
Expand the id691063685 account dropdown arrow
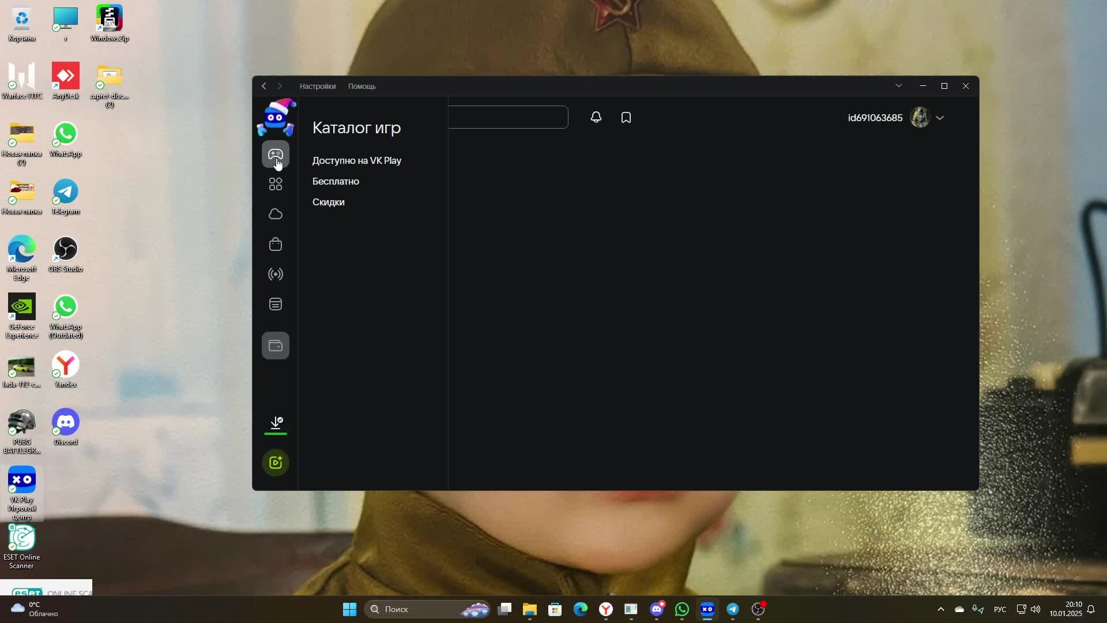(940, 118)
